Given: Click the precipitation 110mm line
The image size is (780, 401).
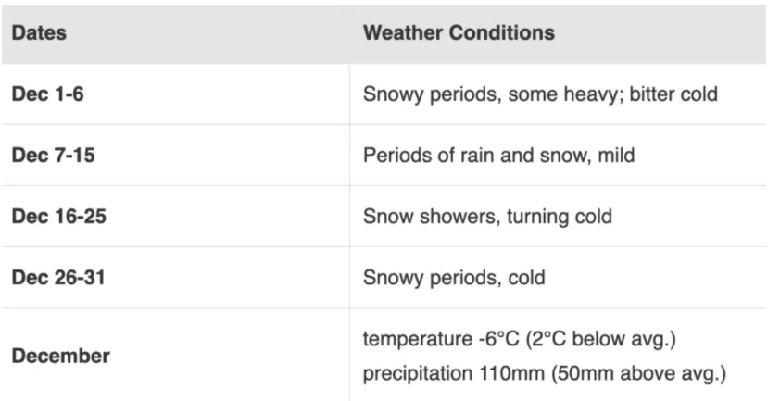Looking at the screenshot, I should pyautogui.click(x=545, y=372).
